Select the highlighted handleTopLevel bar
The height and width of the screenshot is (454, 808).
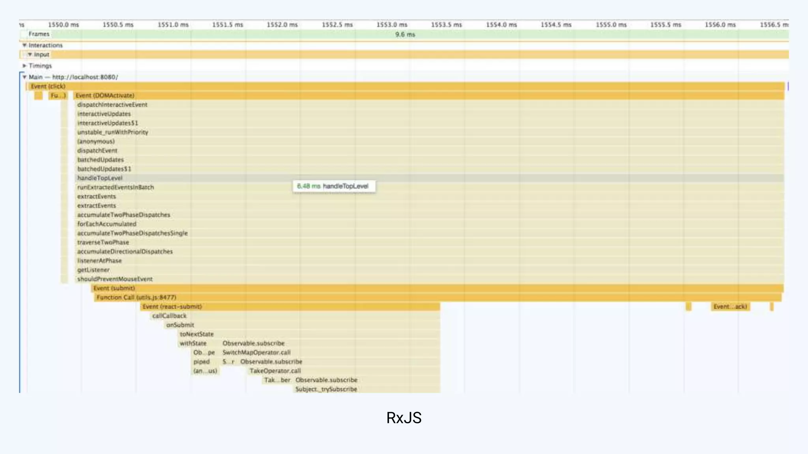click(x=429, y=178)
